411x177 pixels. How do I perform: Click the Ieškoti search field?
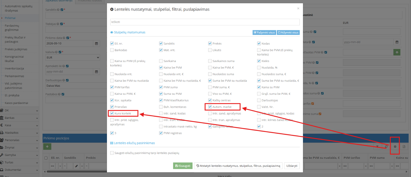(x=205, y=22)
